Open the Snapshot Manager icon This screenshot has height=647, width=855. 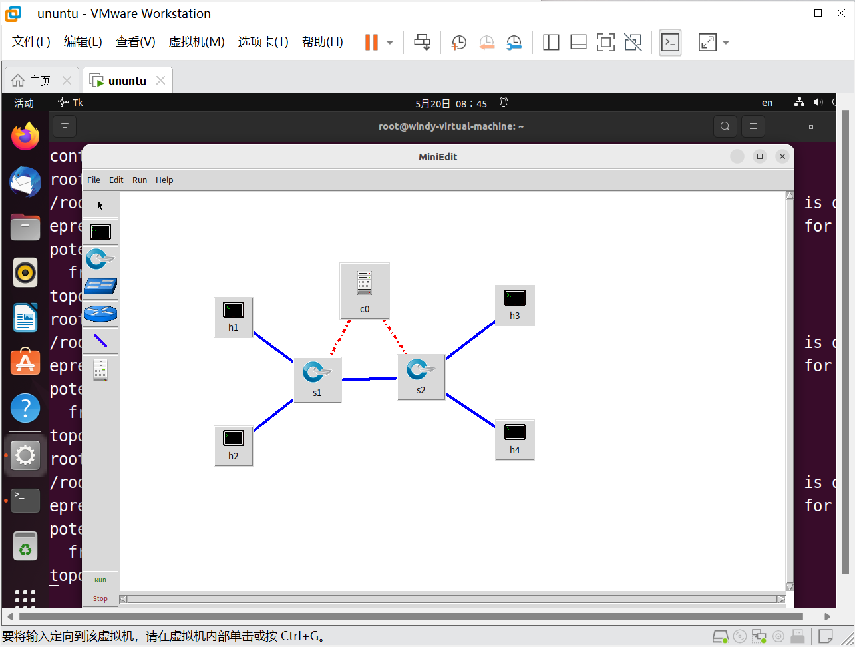(x=514, y=42)
